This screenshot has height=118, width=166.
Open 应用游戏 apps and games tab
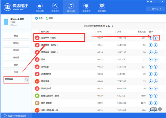pyautogui.click(x=55, y=8)
